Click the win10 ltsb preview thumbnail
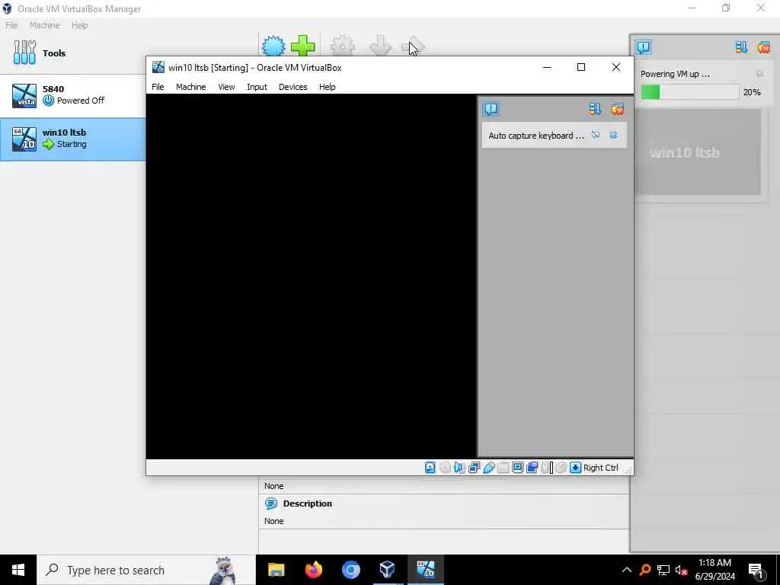The image size is (780, 585). pyautogui.click(x=698, y=152)
